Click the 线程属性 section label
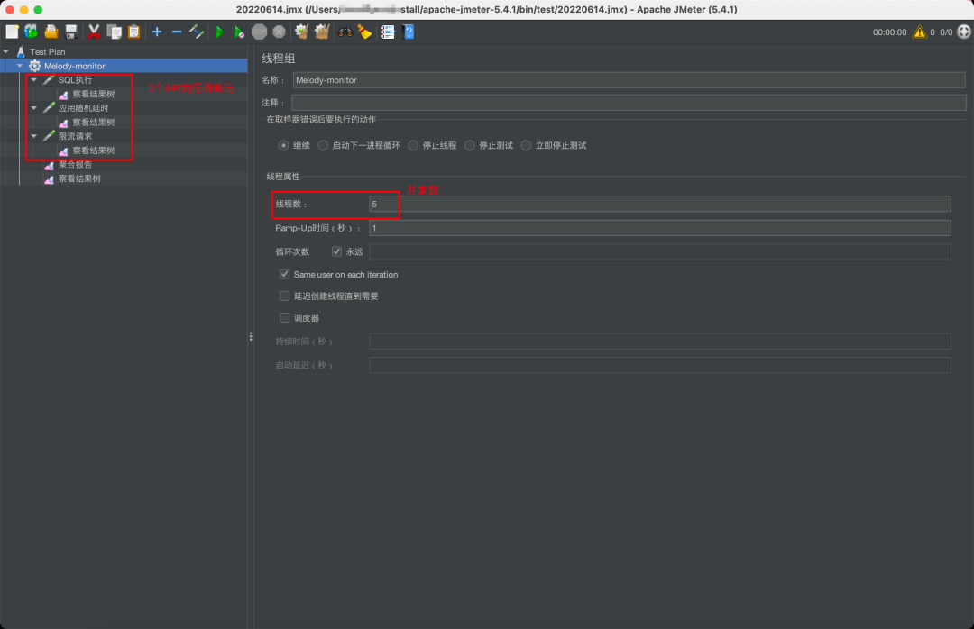Viewport: 974px width, 629px height. point(283,177)
